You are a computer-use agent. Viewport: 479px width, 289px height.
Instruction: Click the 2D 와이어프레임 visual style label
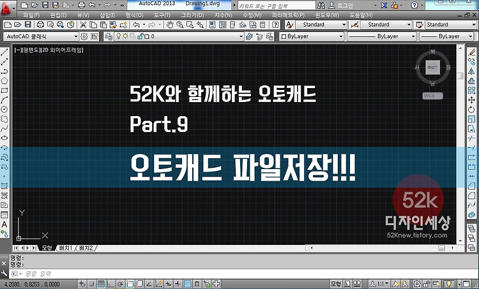(63, 50)
